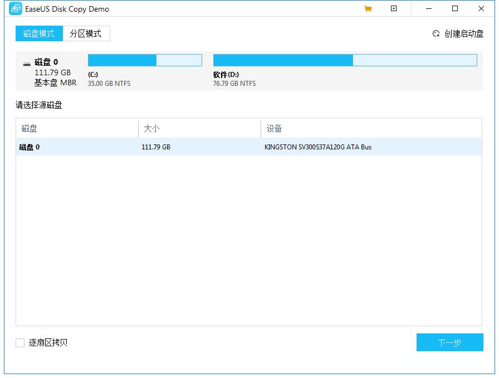Click the KINGSTON SV300S37A120G device entry
Viewport: 499px width, 378px height.
[317, 147]
